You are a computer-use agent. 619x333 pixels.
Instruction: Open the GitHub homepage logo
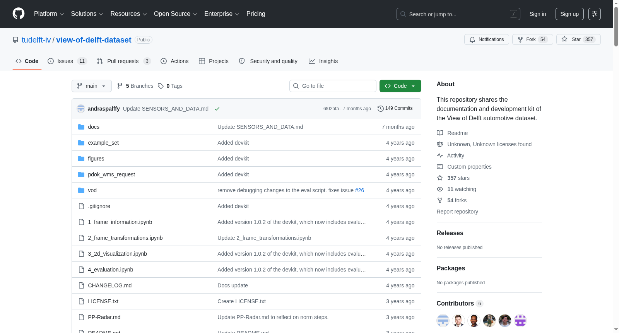tap(19, 14)
